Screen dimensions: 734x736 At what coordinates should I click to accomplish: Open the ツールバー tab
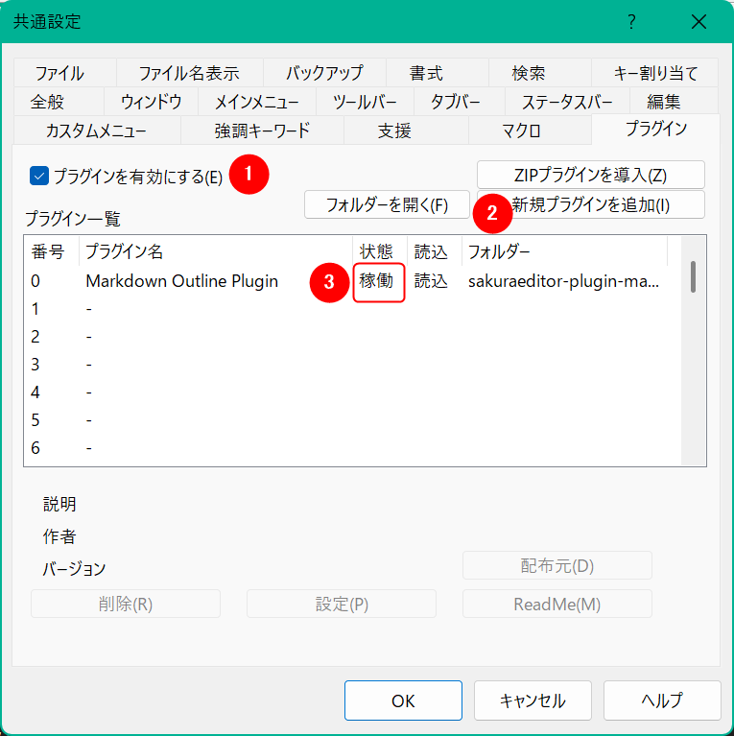365,102
